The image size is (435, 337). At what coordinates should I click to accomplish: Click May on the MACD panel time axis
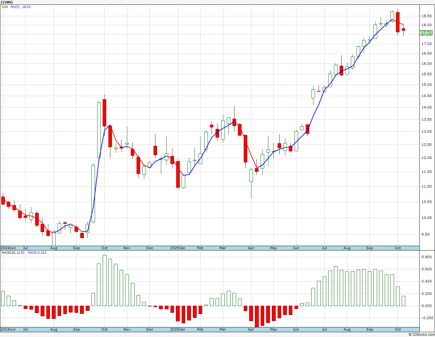pyautogui.click(x=273, y=329)
